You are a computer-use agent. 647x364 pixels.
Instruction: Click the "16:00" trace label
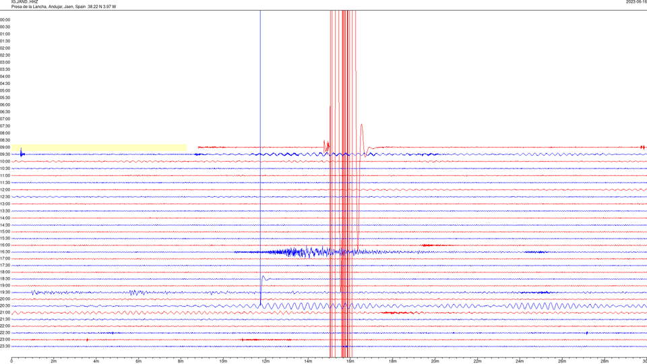pos(5,245)
